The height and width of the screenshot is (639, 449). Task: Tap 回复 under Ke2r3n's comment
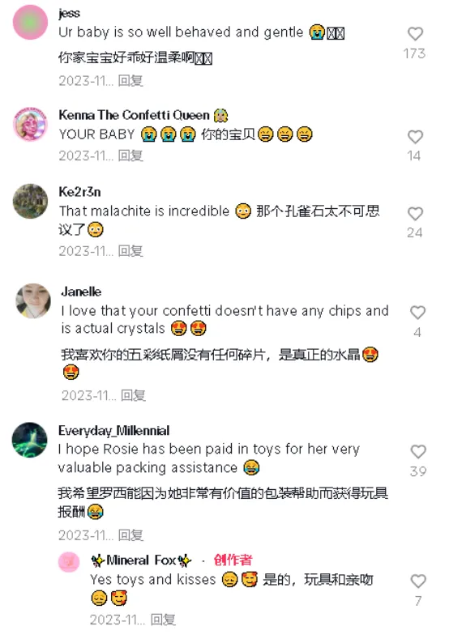click(x=130, y=251)
